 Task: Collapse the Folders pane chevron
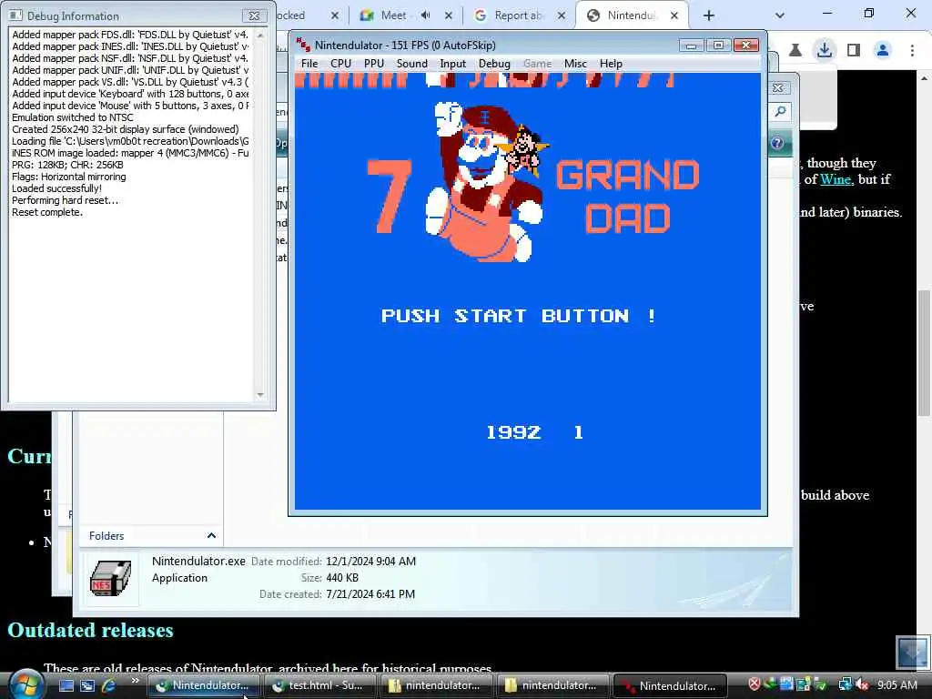click(211, 535)
